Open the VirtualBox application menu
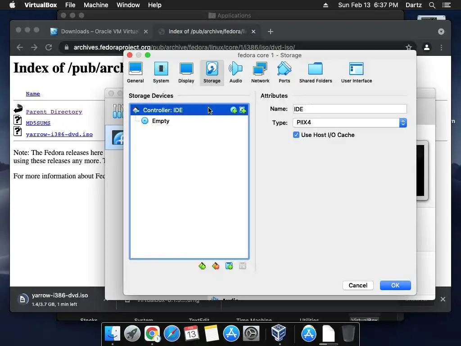Viewport: 461px width, 346px height. coord(41,5)
